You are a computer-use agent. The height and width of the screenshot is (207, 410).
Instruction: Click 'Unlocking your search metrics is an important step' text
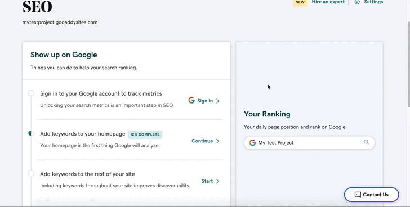[106, 105]
